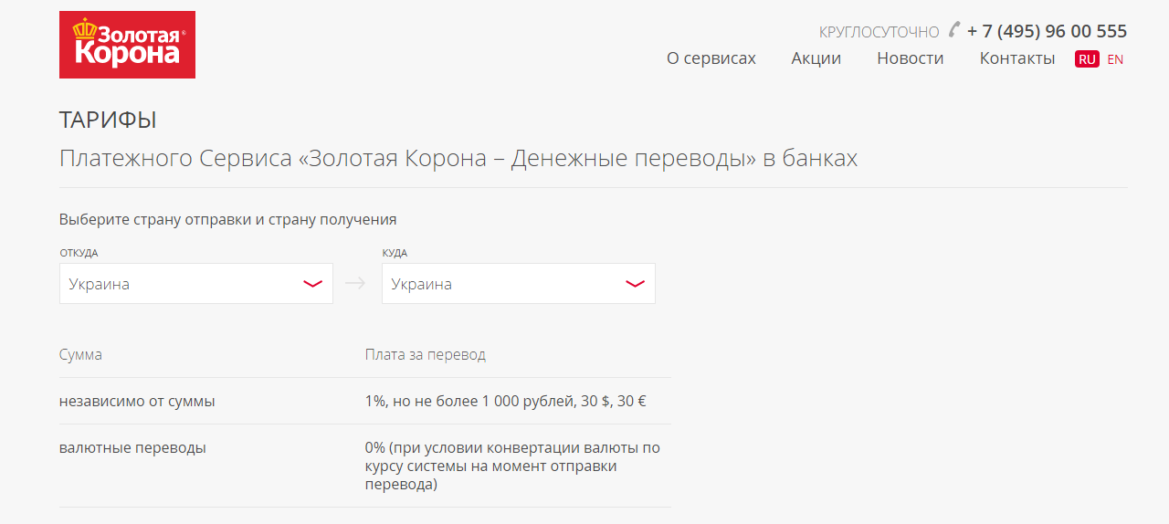Click the ТАРИФЫ heading
This screenshot has width=1169, height=524.
tap(108, 120)
